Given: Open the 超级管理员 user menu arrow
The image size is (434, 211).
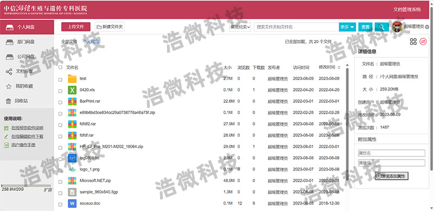Looking at the screenshot, I should tap(427, 27).
